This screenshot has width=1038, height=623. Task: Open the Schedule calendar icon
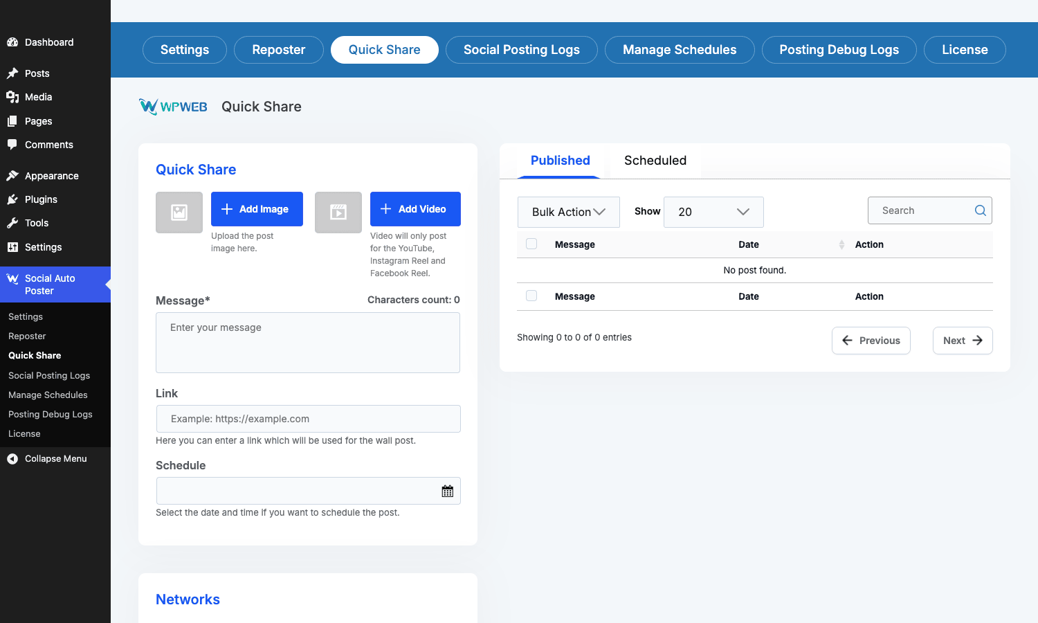click(448, 491)
